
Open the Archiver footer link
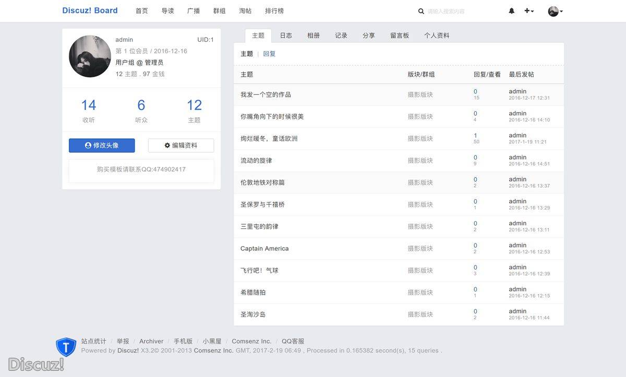pos(151,342)
